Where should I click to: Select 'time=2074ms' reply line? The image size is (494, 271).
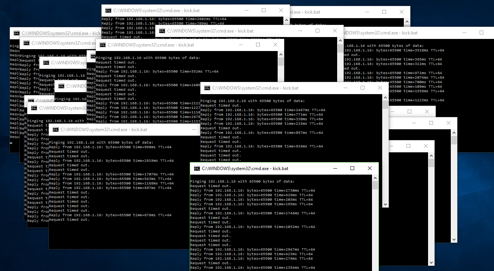(394, 77)
